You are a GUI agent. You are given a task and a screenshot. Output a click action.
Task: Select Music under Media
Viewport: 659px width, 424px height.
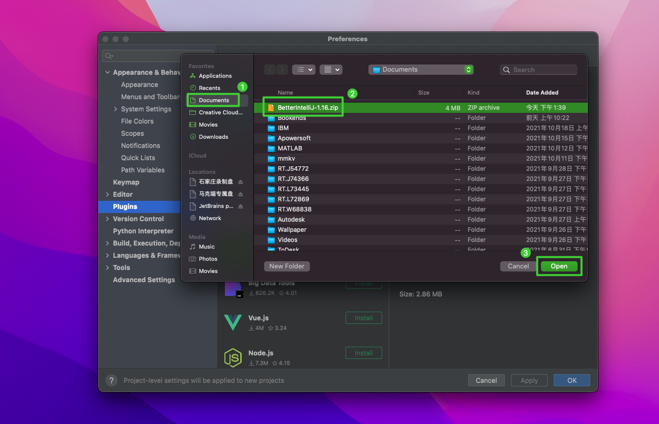coord(207,247)
